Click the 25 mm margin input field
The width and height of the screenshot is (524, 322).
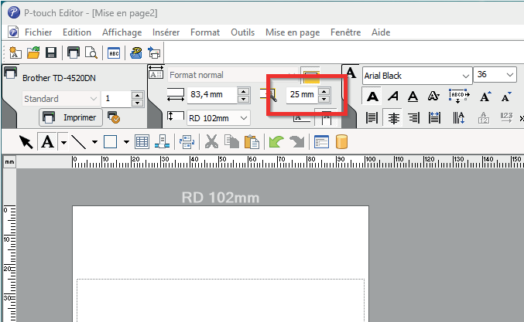point(302,95)
